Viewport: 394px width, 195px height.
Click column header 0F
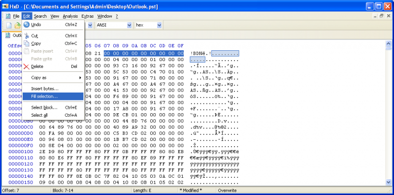pyautogui.click(x=180, y=46)
